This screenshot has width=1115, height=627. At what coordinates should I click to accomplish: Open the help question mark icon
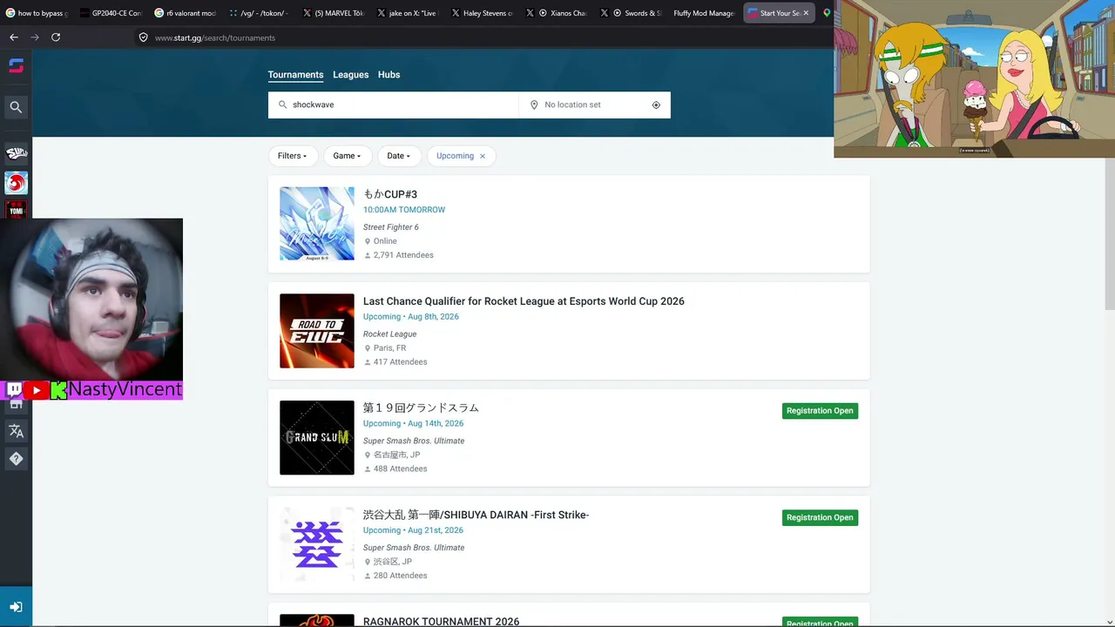click(x=16, y=459)
